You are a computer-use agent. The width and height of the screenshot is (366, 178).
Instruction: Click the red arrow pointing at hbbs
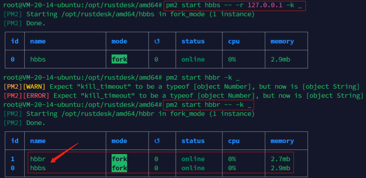click(65, 152)
